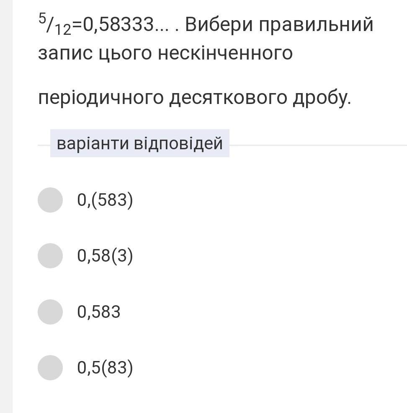Image resolution: width=407 pixels, height=413 pixels.
Task: Click the answer text 0,583
Action: tap(99, 312)
